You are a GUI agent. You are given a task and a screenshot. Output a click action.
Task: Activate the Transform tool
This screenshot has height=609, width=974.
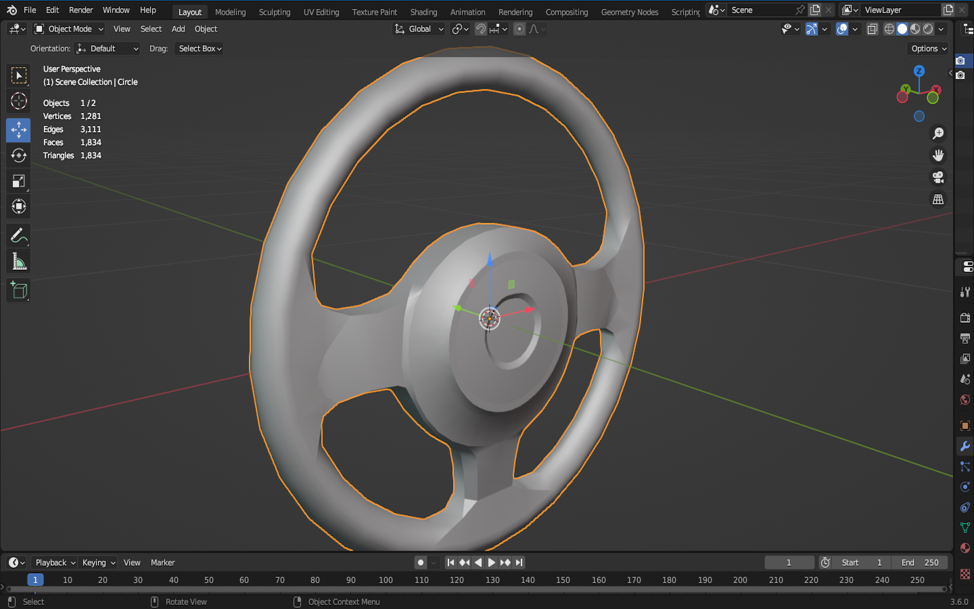tap(18, 207)
